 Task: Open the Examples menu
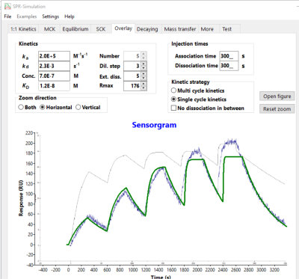click(x=27, y=16)
